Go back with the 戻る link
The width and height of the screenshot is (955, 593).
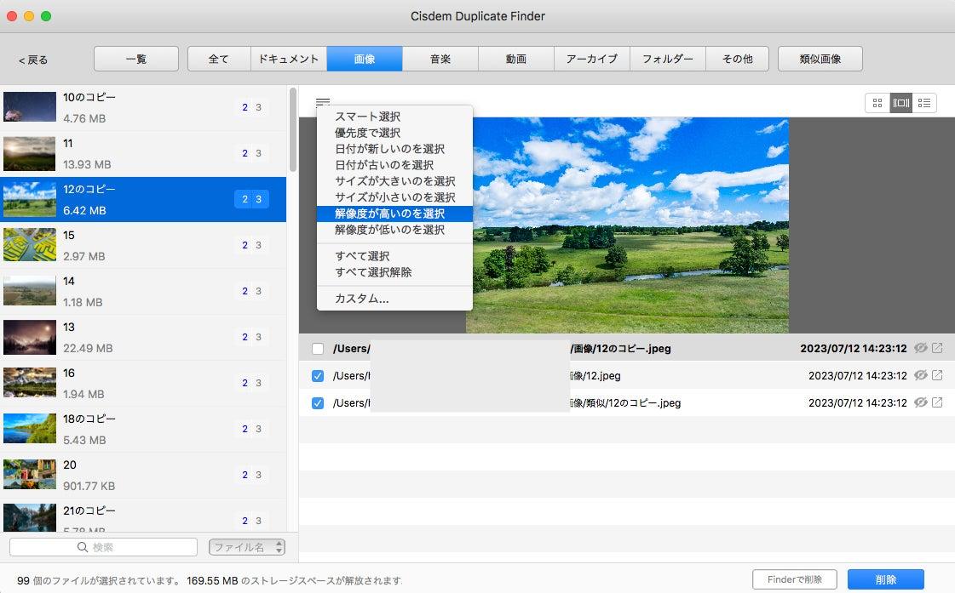33,60
